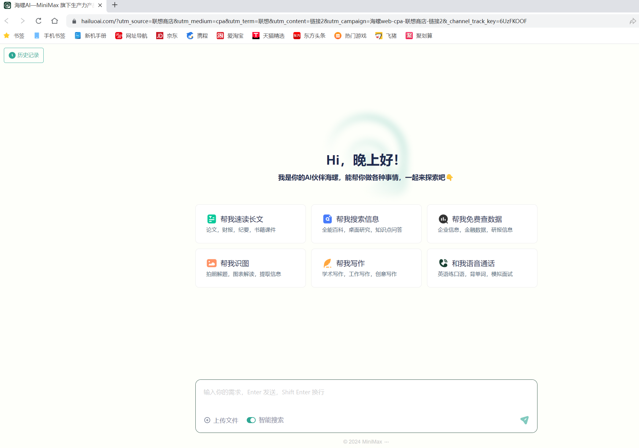Screen dimensions: 639x448
Task: Open the footer more options ellipsis
Action: pyautogui.click(x=386, y=442)
